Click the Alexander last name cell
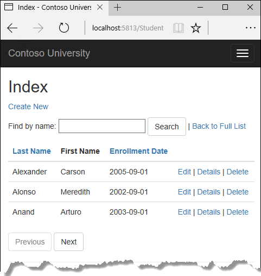 tap(29, 172)
